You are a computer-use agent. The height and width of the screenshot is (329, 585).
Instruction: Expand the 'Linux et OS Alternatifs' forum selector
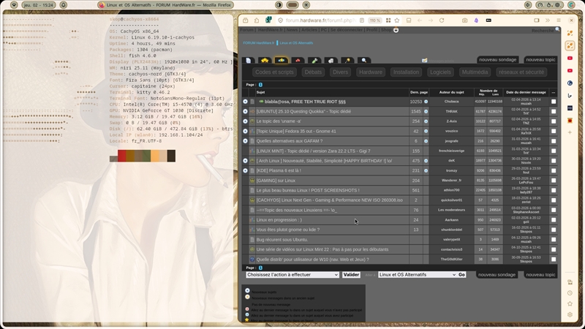(x=417, y=275)
